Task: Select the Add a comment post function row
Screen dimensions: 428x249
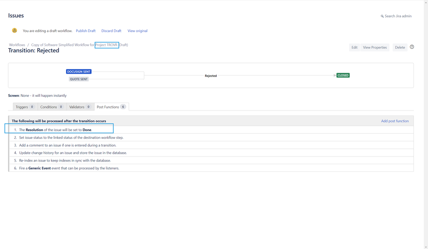Action: tap(211, 145)
